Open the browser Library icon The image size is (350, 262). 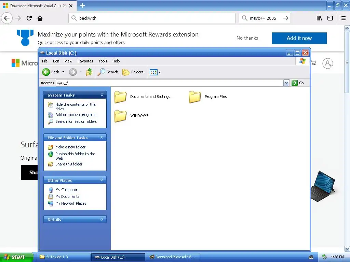pos(319,18)
